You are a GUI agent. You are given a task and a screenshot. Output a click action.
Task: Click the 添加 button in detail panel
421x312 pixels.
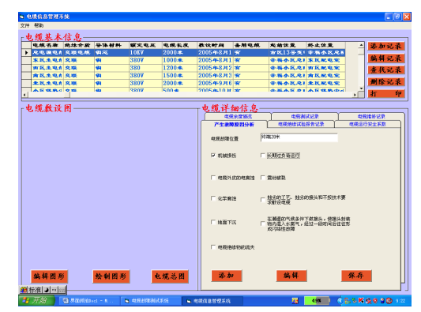(x=227, y=276)
